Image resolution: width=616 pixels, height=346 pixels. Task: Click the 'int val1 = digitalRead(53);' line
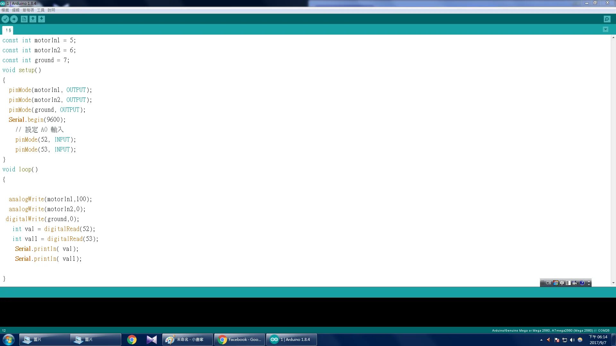(56, 239)
